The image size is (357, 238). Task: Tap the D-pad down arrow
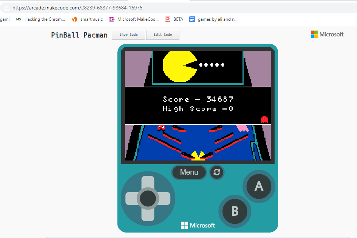coord(148,215)
